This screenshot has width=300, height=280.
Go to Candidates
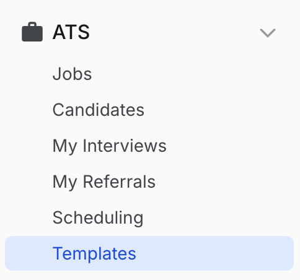pos(99,110)
